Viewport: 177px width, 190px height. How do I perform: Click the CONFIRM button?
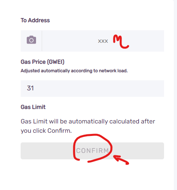click(x=92, y=151)
